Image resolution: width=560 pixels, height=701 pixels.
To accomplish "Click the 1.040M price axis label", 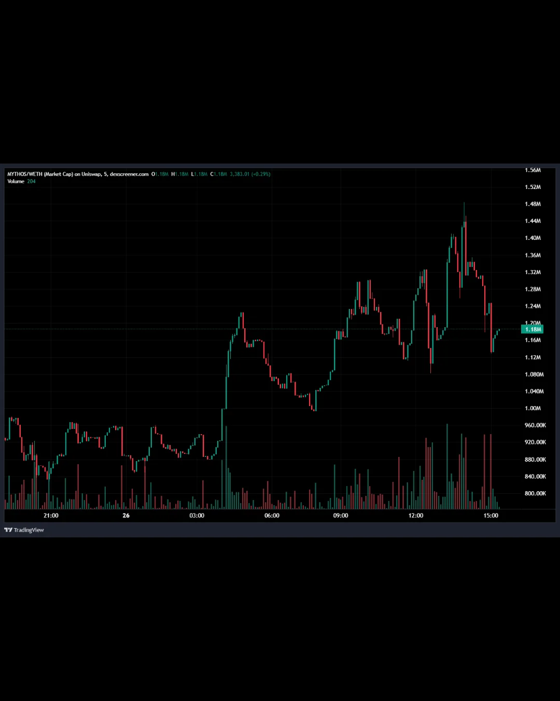I will [534, 391].
